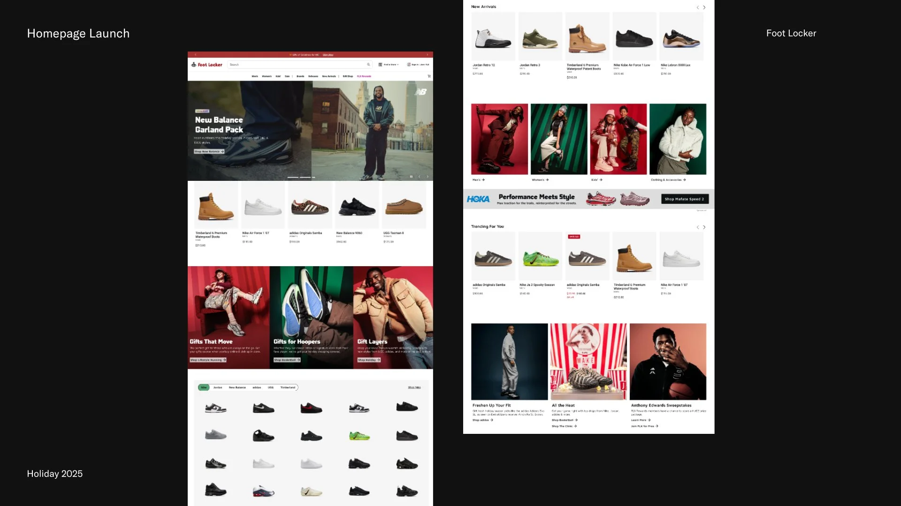Click the Shop New Balance button
This screenshot has height=506, width=901.
click(x=209, y=152)
